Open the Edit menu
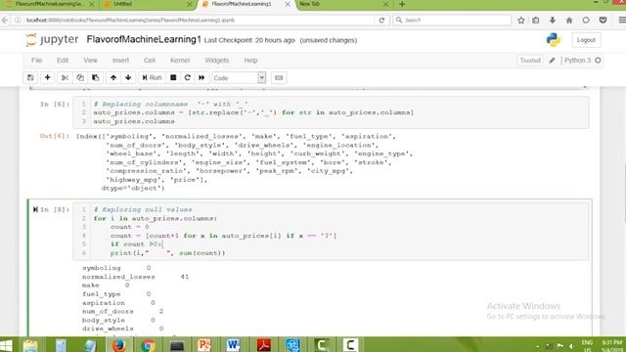The image size is (626, 352). point(63,61)
